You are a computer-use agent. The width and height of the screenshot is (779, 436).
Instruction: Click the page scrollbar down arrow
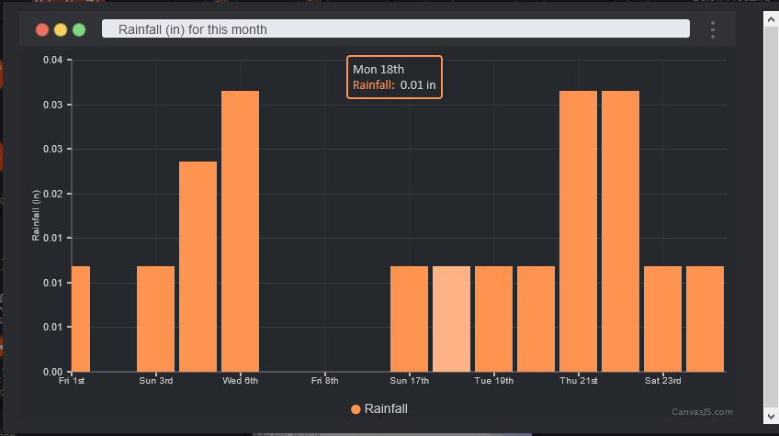[771, 416]
